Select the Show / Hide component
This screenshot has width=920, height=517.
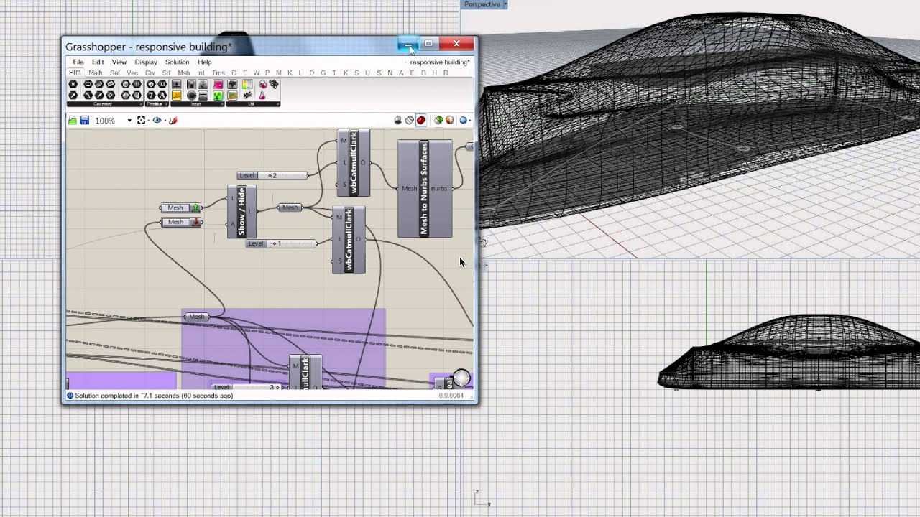(241, 213)
